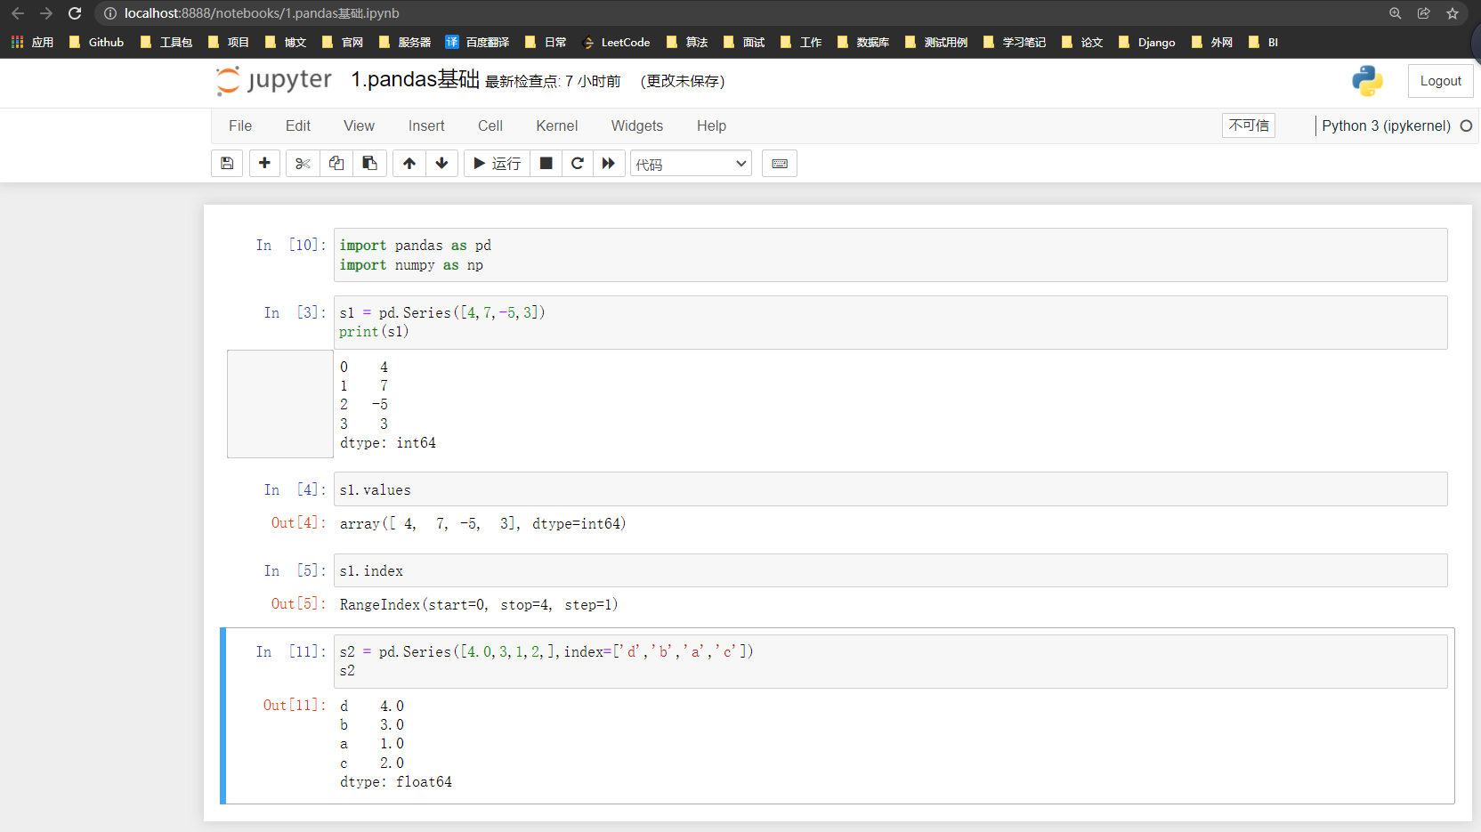Click the Python logo icon
The height and width of the screenshot is (832, 1481).
tap(1367, 81)
